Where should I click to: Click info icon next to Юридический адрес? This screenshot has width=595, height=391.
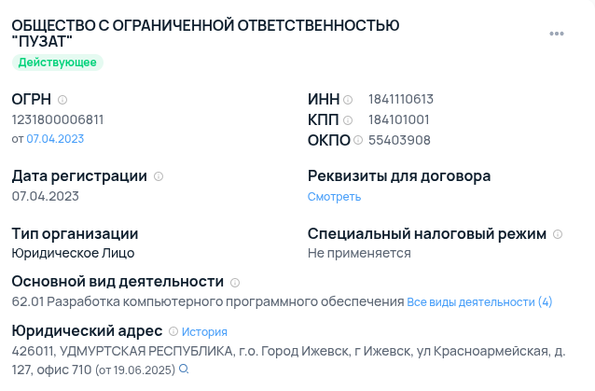[x=173, y=331]
